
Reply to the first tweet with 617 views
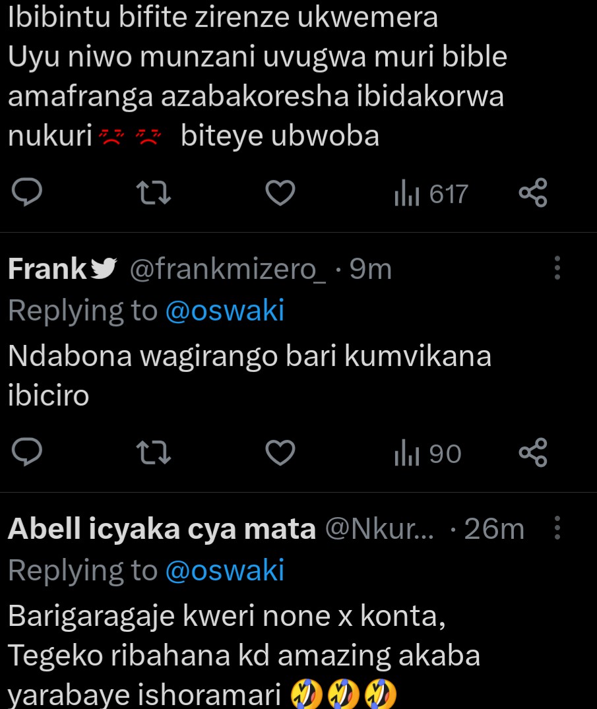click(x=27, y=193)
